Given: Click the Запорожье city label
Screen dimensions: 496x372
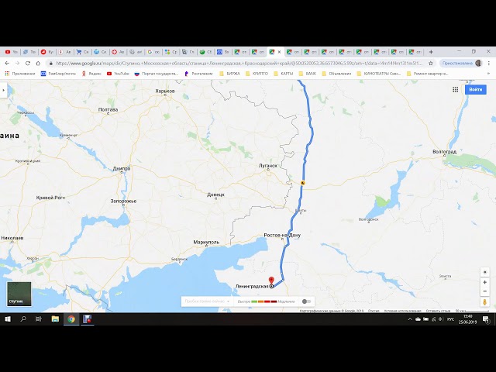Looking at the screenshot, I should 123,201.
